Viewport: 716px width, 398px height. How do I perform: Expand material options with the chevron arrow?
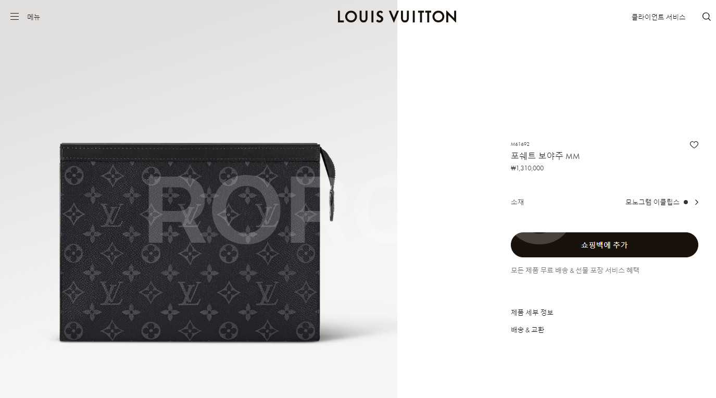point(696,202)
